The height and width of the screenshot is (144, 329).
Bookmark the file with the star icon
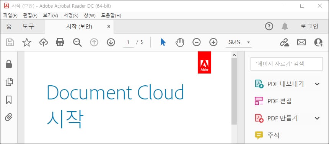(x=27, y=42)
